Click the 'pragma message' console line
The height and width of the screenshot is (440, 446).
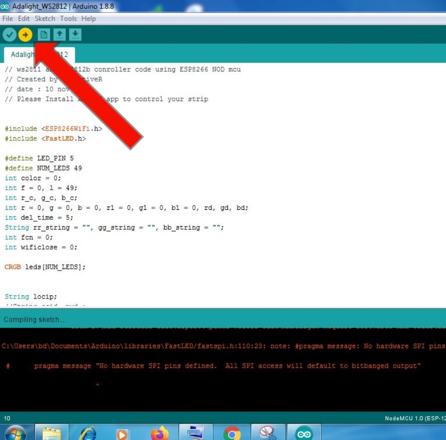click(x=214, y=366)
